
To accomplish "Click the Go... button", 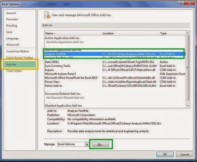I will click(101, 145).
